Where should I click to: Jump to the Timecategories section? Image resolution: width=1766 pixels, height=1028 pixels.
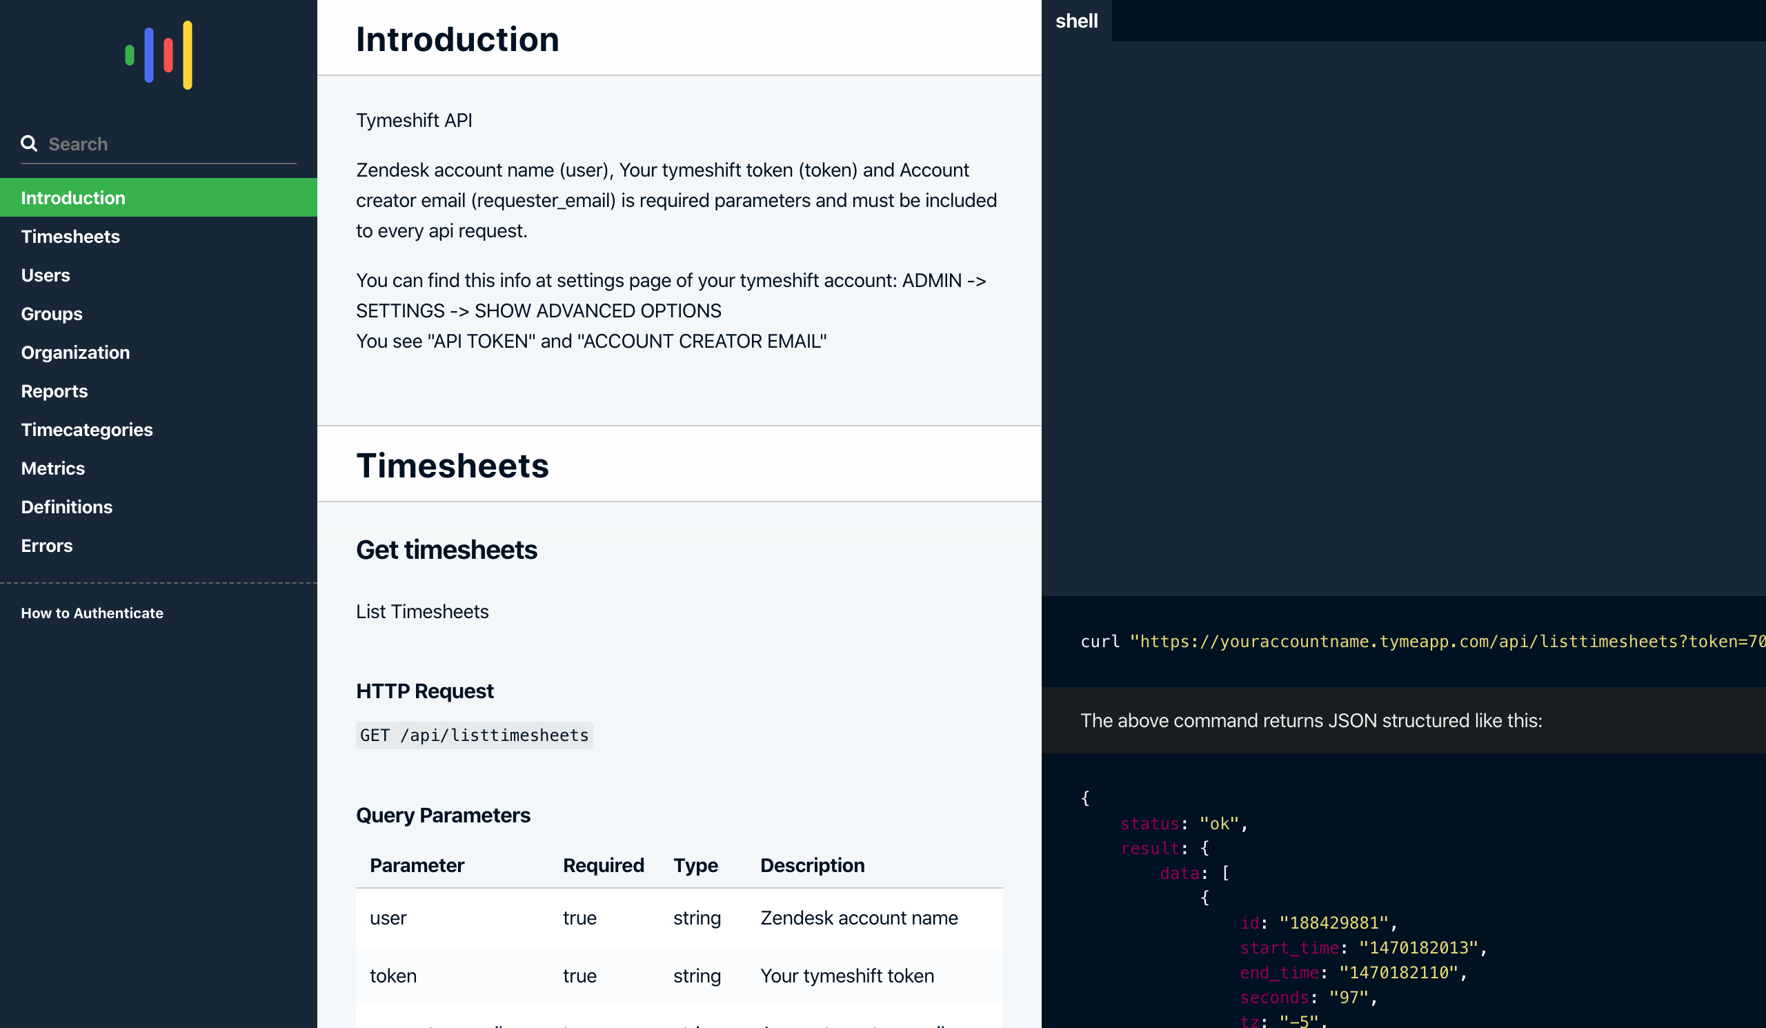pyautogui.click(x=159, y=429)
